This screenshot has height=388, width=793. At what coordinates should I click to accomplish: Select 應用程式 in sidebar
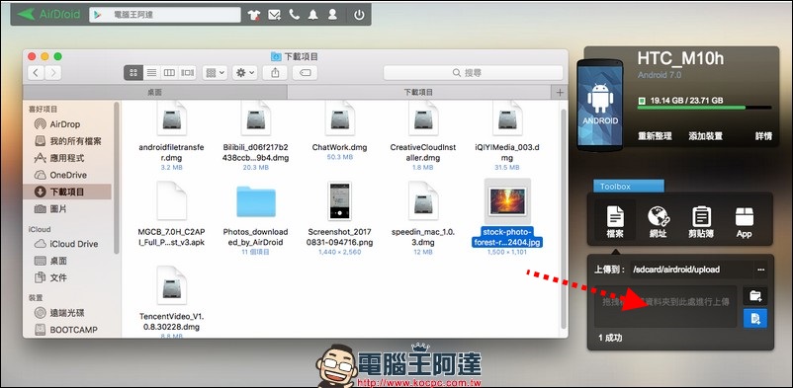(67, 158)
